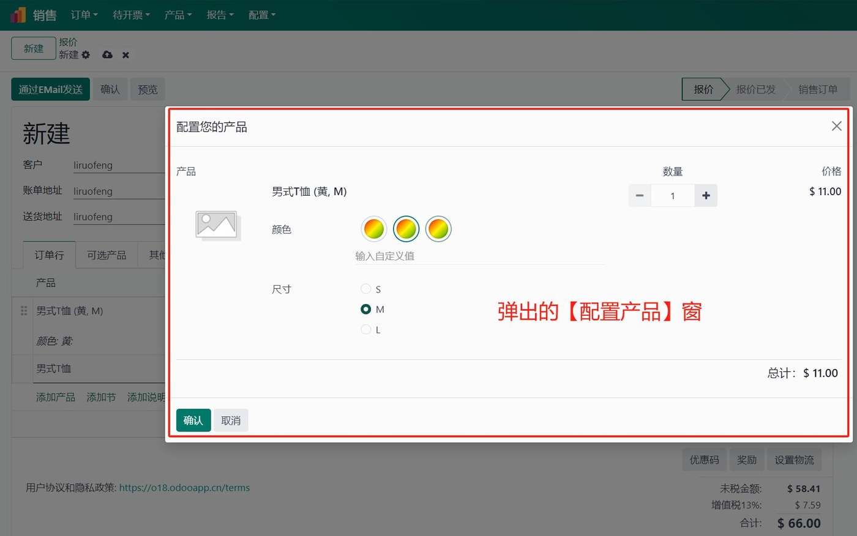Screen dimensions: 857x536
Task: Select size L radio button
Action: pos(365,329)
